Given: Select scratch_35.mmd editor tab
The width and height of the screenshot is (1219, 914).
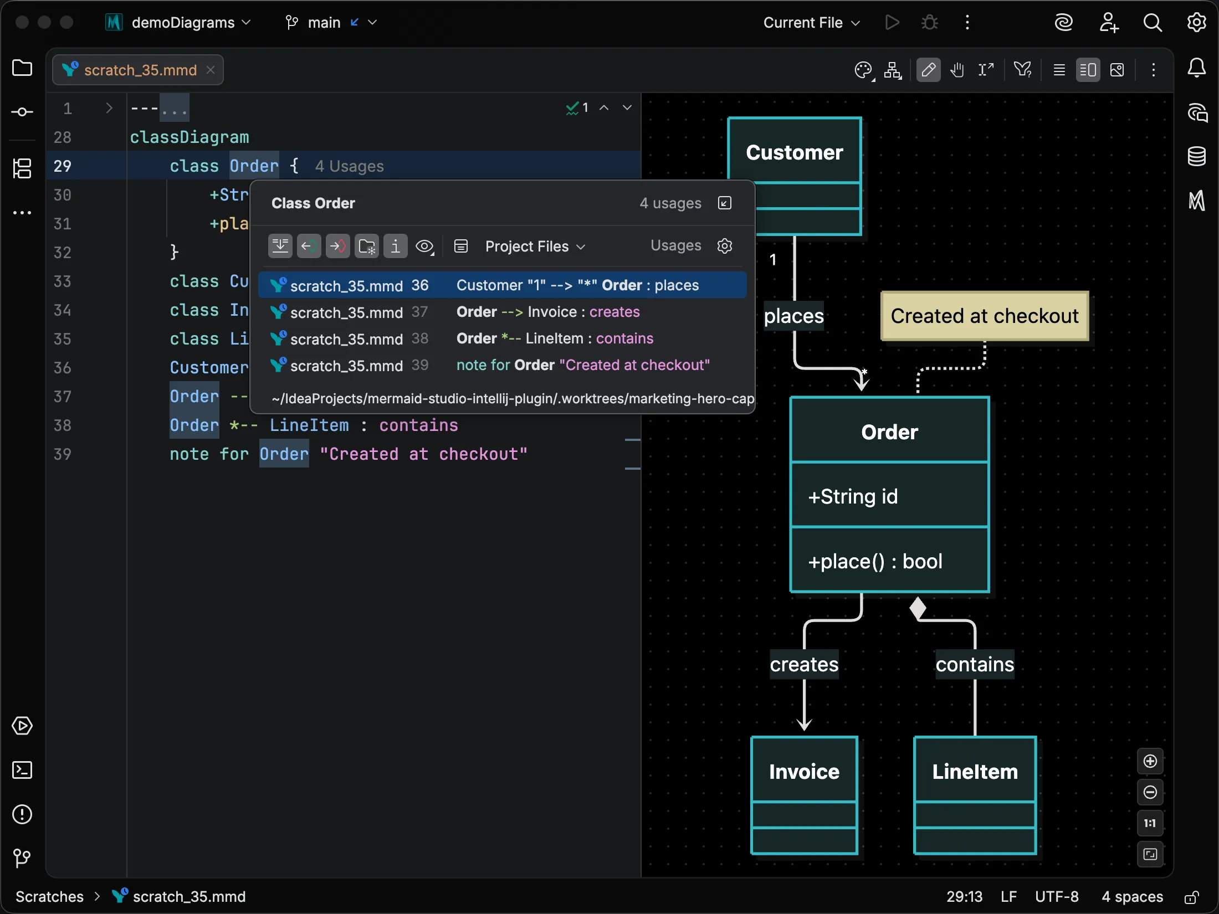Looking at the screenshot, I should 138,70.
